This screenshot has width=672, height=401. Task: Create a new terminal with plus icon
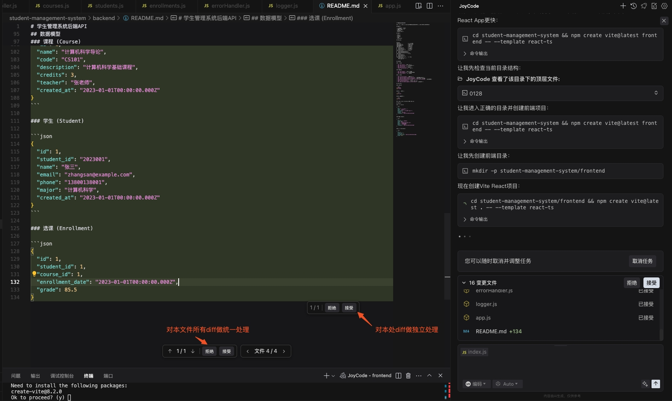coord(326,375)
